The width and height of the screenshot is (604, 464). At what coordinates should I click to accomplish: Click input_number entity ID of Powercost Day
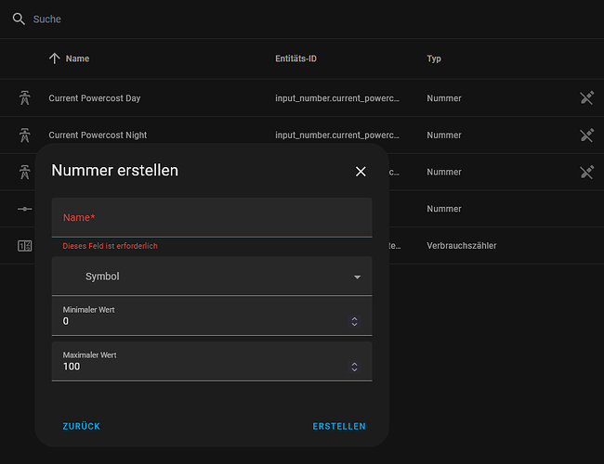point(337,98)
